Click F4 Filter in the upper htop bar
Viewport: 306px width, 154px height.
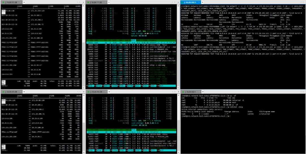point(113,86)
